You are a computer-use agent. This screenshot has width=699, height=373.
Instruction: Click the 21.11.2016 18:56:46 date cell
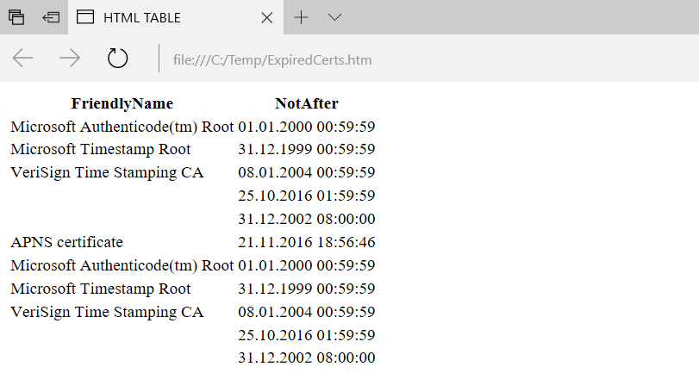tap(307, 242)
